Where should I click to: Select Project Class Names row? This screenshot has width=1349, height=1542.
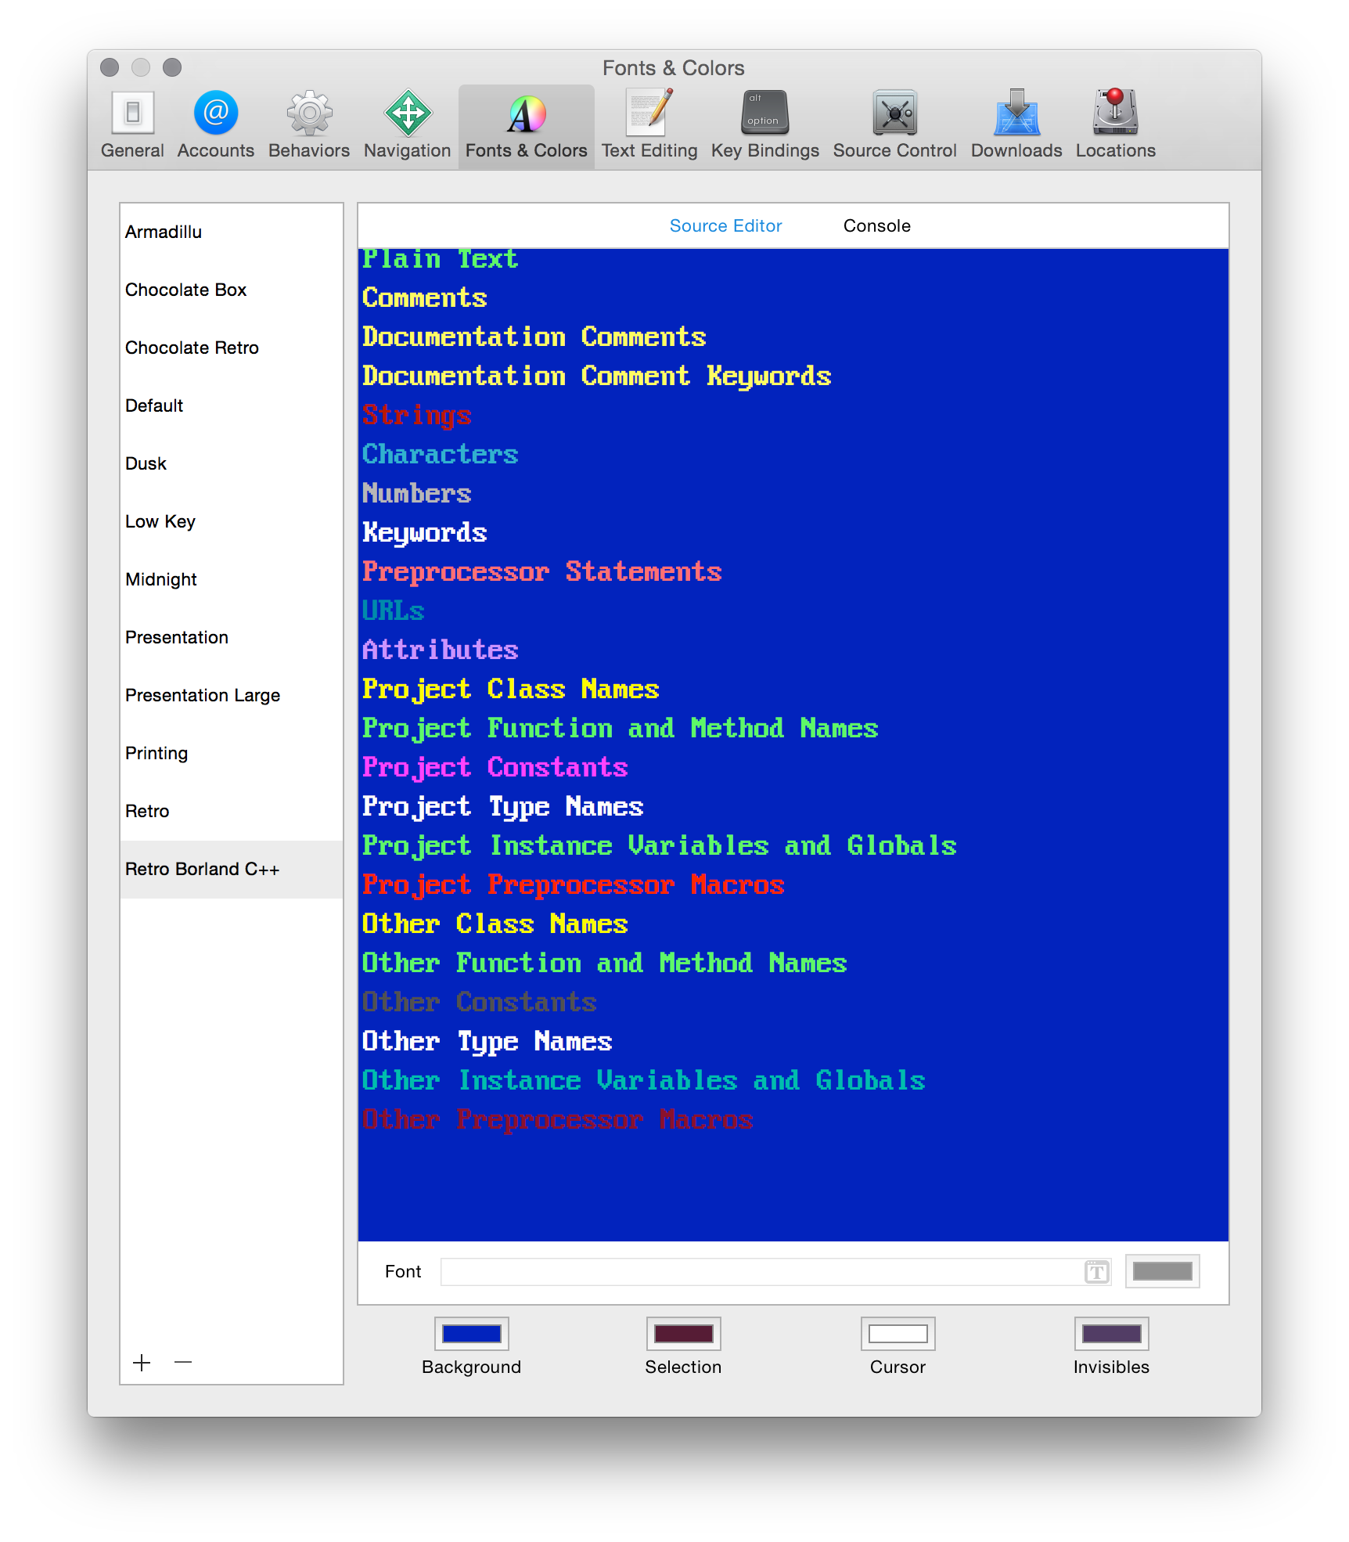click(x=793, y=689)
